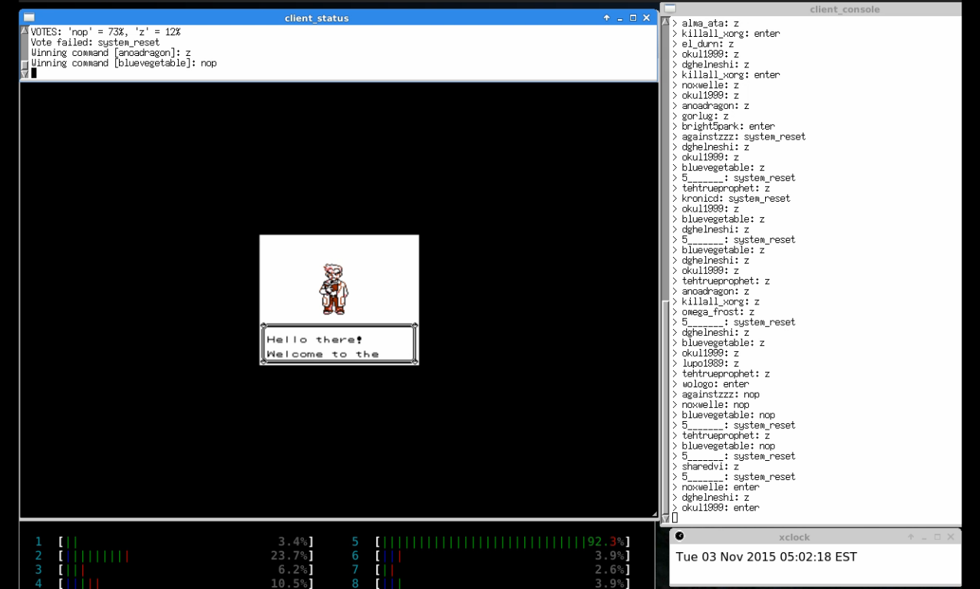Open the client_status window menu box
This screenshot has width=980, height=589.
click(28, 17)
